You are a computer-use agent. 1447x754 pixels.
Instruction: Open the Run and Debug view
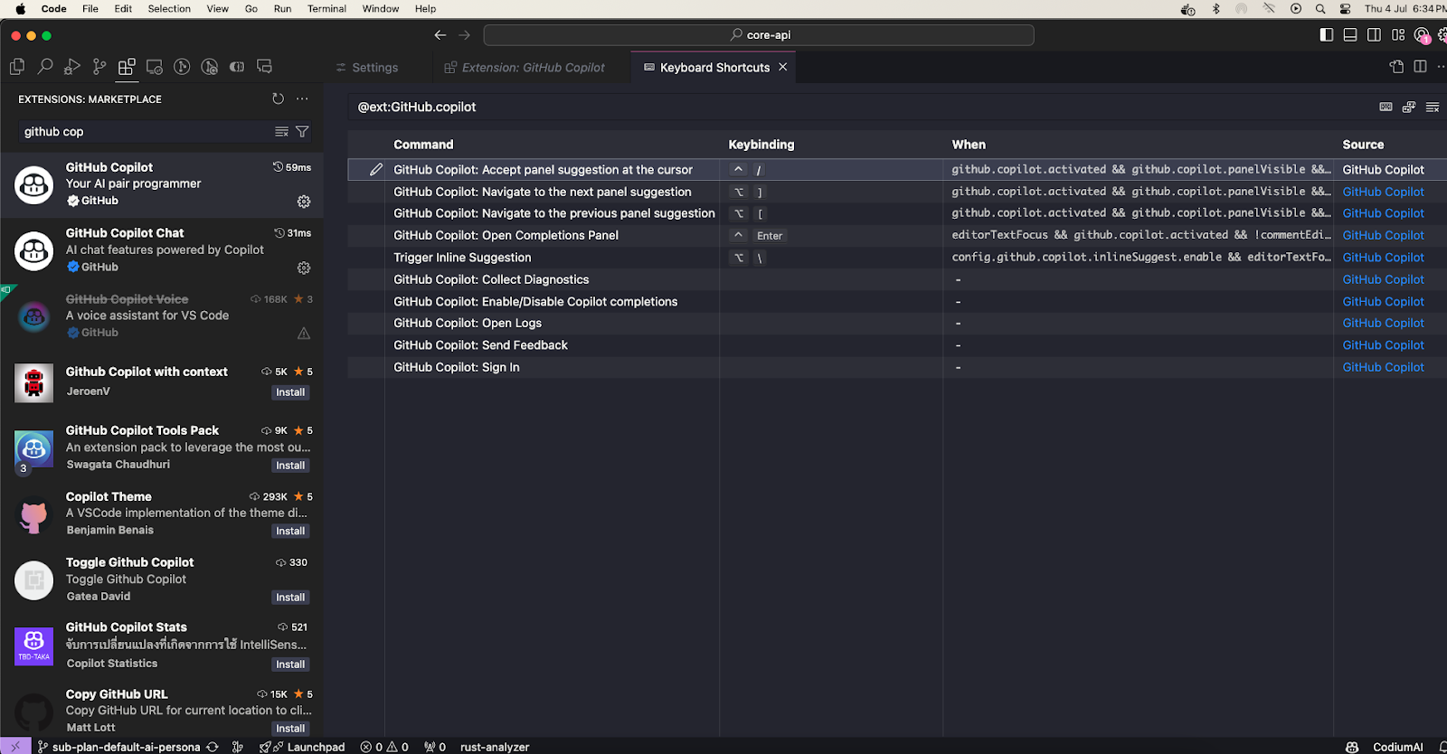click(72, 67)
